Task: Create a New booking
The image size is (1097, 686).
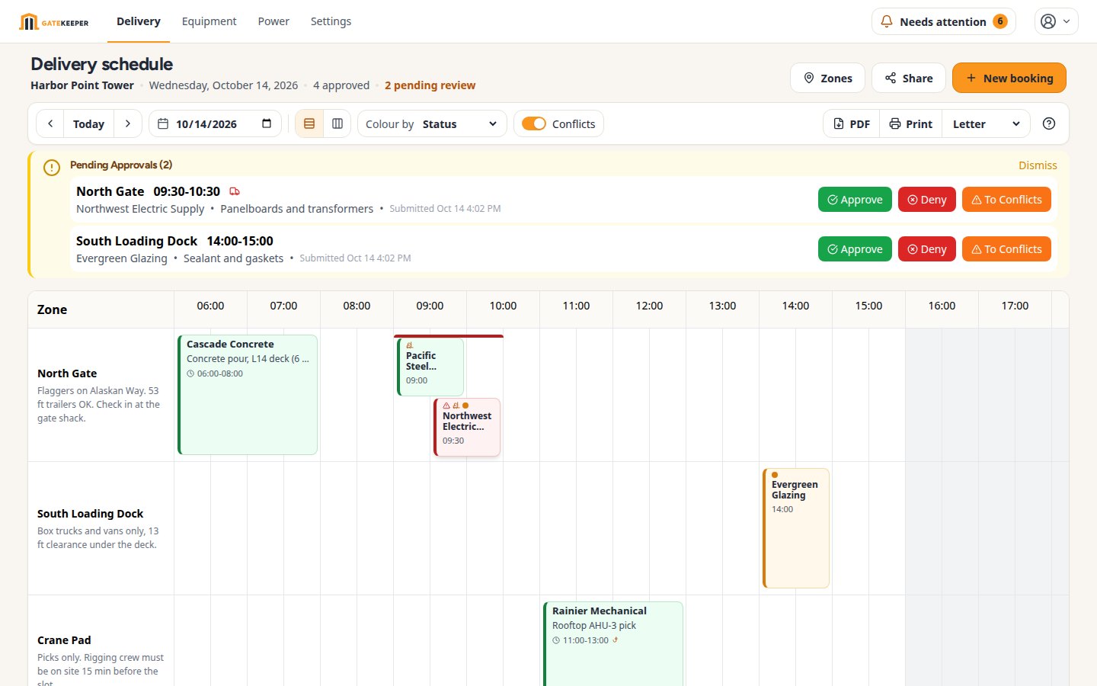Action: [1009, 78]
